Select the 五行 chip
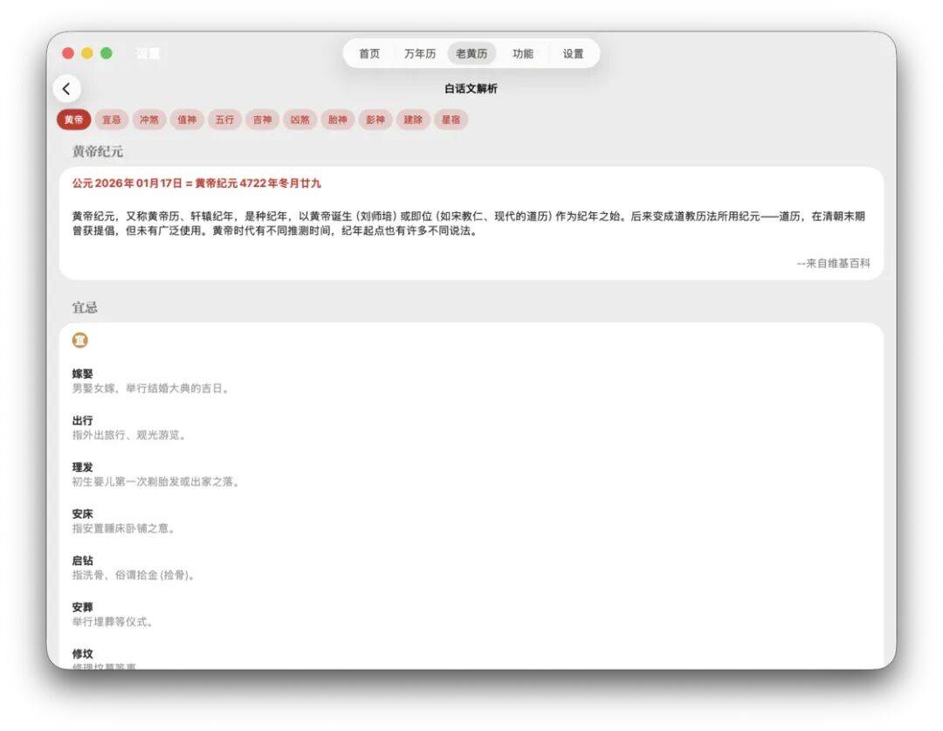This screenshot has width=943, height=731. click(x=224, y=120)
